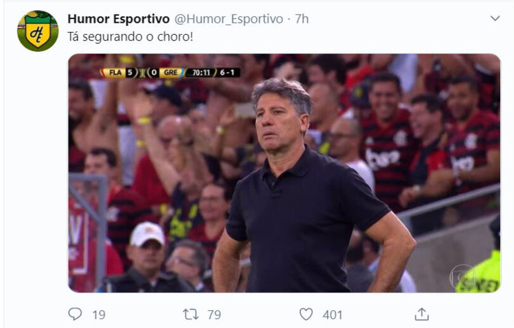Like the tweet with the heart icon
Screen dimensions: 514x328
click(306, 314)
